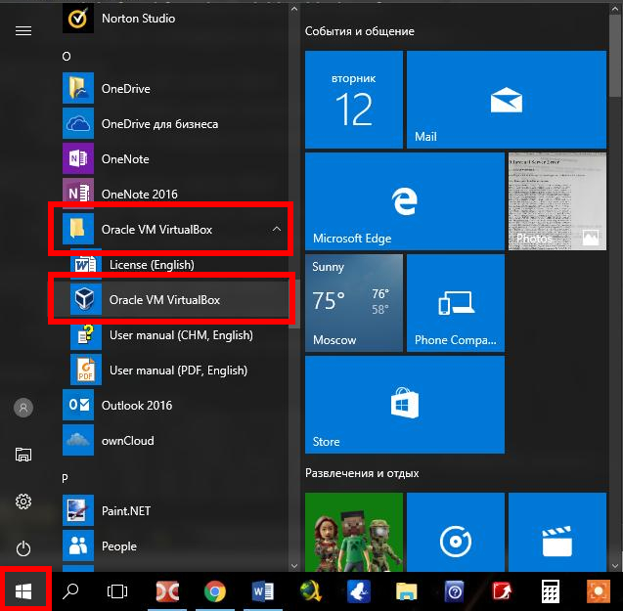The height and width of the screenshot is (611, 623).
Task: Open the Photos tile
Action: pos(557,201)
